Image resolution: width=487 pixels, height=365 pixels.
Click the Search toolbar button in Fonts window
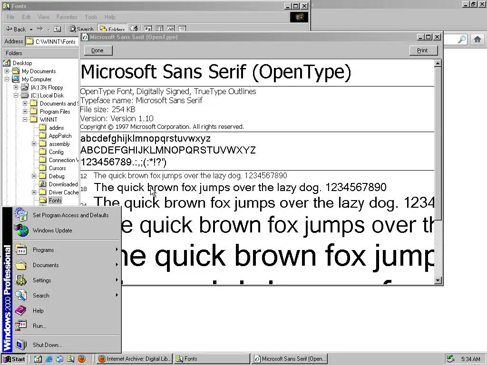click(81, 29)
